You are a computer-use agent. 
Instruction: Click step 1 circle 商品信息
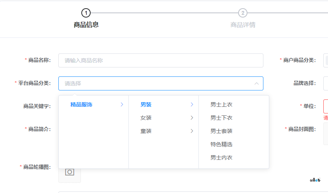86,13
